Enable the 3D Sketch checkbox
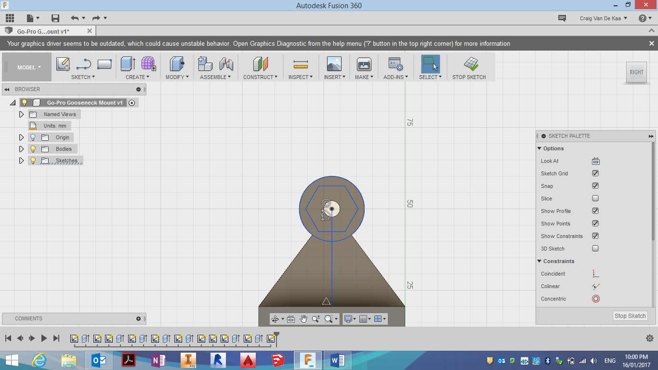The image size is (658, 370). point(595,249)
